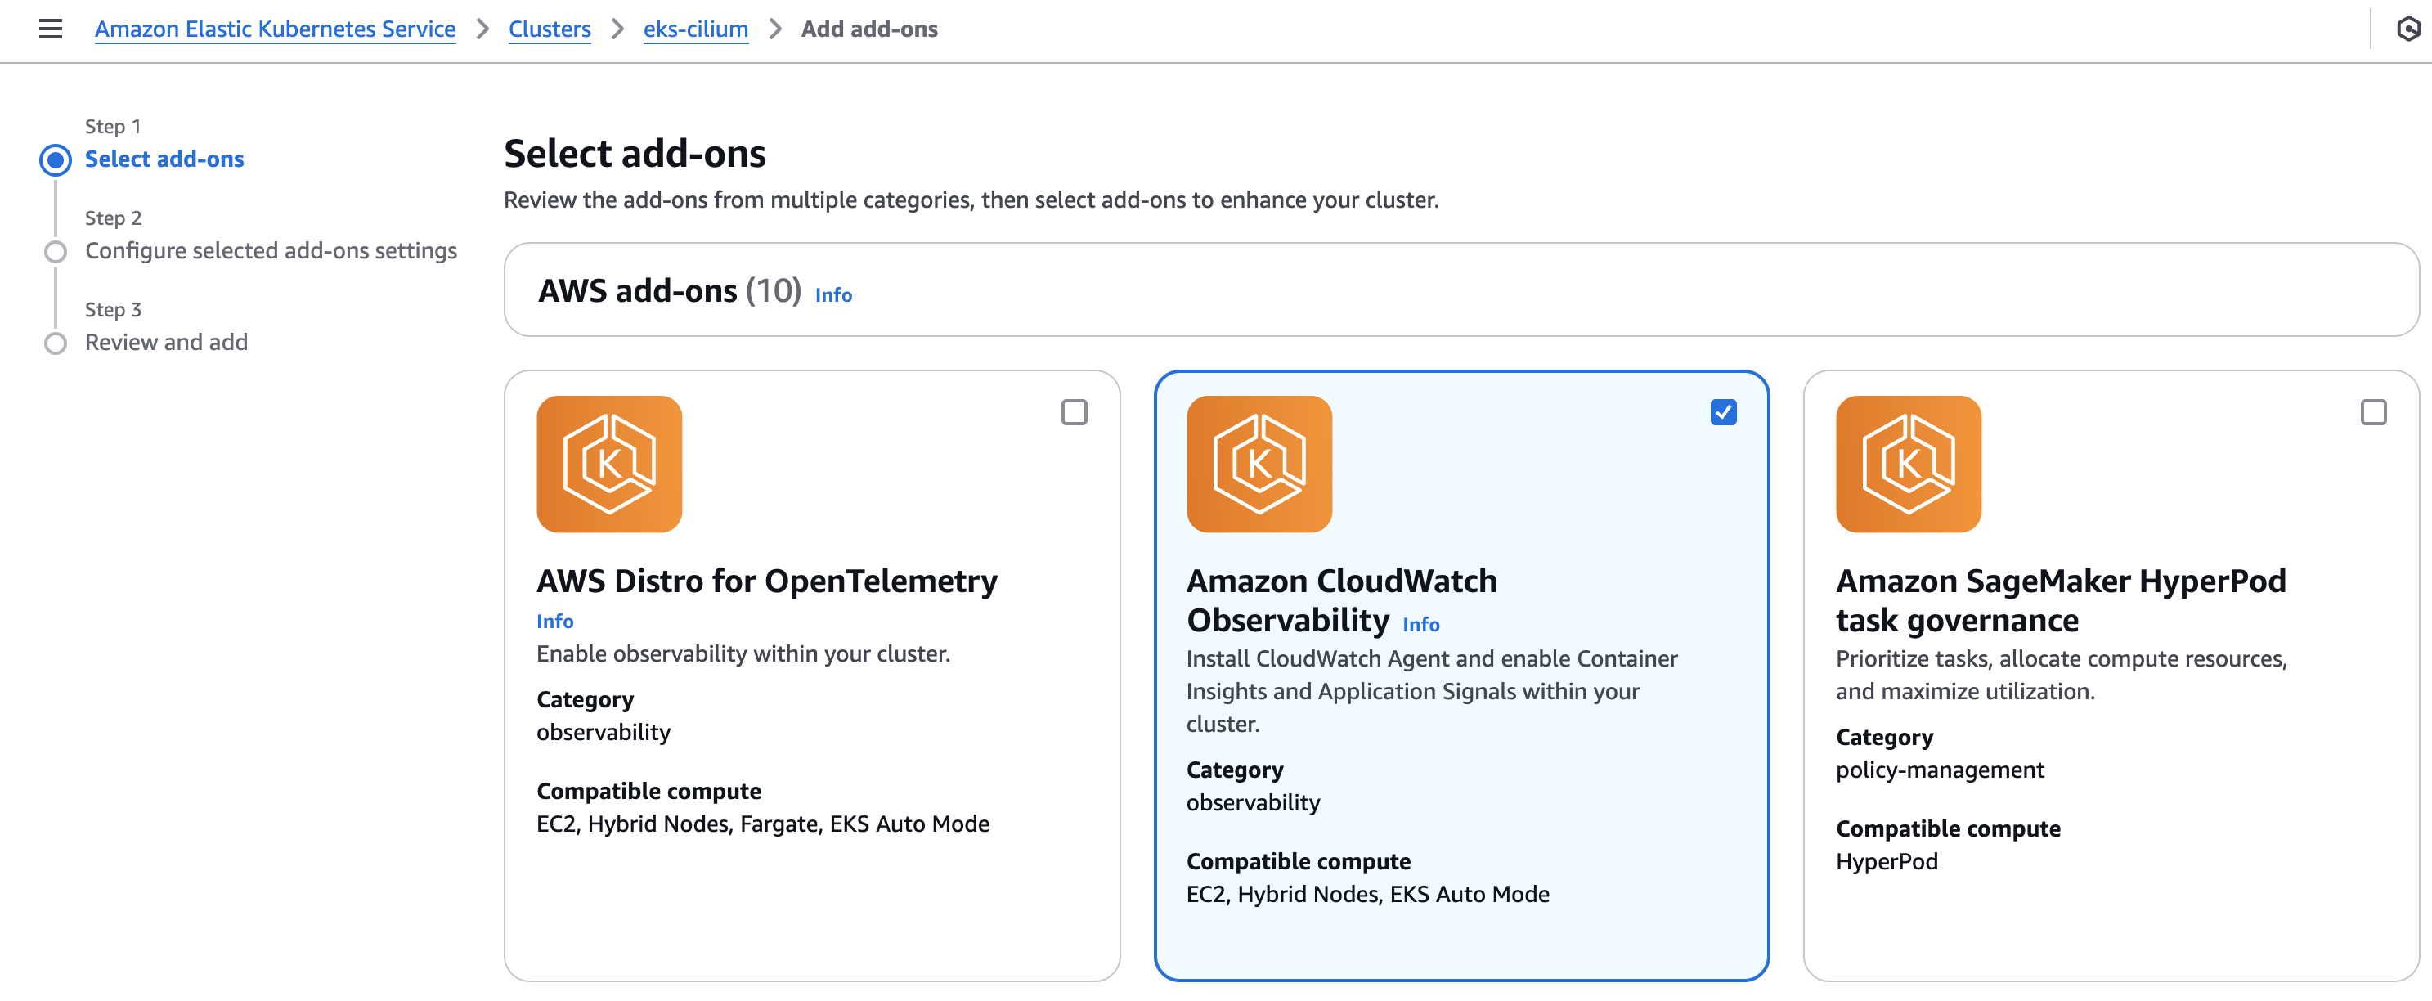Screen dimensions: 2432x1001
Task: Click the SageMaker HyperPod task governance logo
Action: click(x=1908, y=464)
